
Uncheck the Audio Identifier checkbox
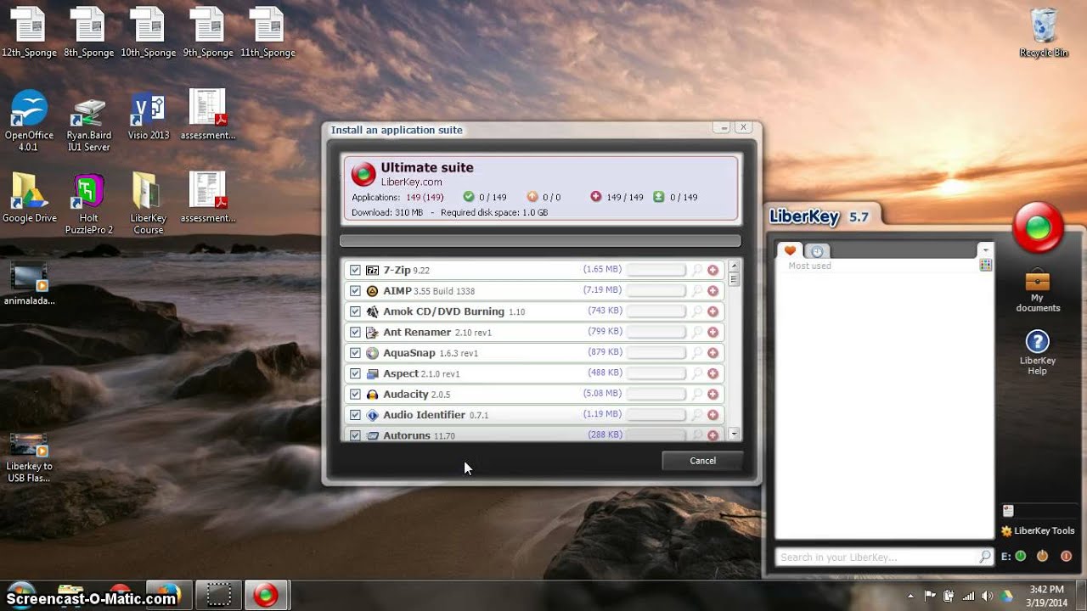pyautogui.click(x=355, y=415)
